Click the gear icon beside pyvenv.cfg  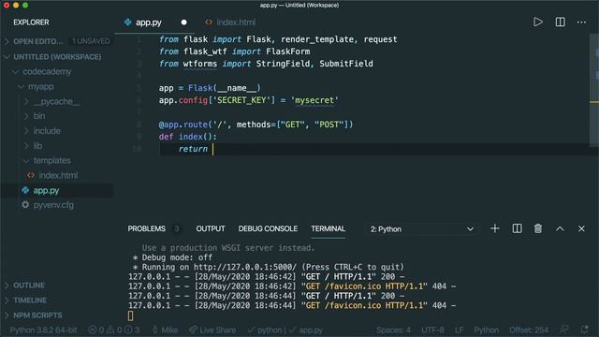25,205
